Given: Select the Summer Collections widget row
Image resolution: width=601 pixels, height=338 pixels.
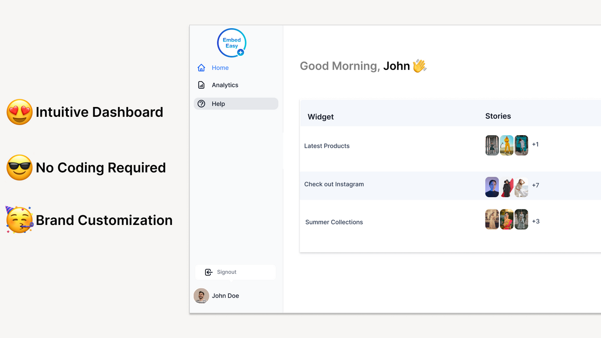Looking at the screenshot, I should [334, 222].
